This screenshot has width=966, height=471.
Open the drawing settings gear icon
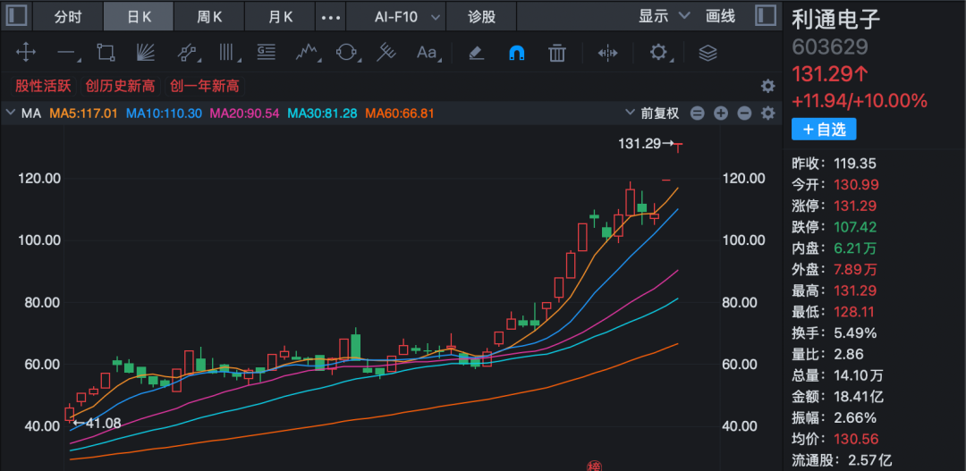[x=659, y=53]
